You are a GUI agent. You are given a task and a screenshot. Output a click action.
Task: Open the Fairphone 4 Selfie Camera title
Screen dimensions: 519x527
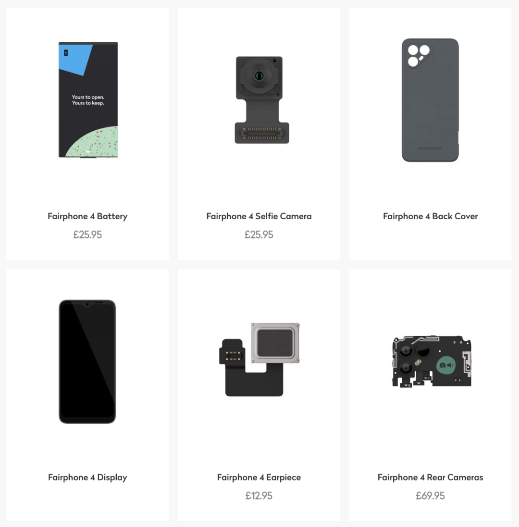pyautogui.click(x=259, y=216)
